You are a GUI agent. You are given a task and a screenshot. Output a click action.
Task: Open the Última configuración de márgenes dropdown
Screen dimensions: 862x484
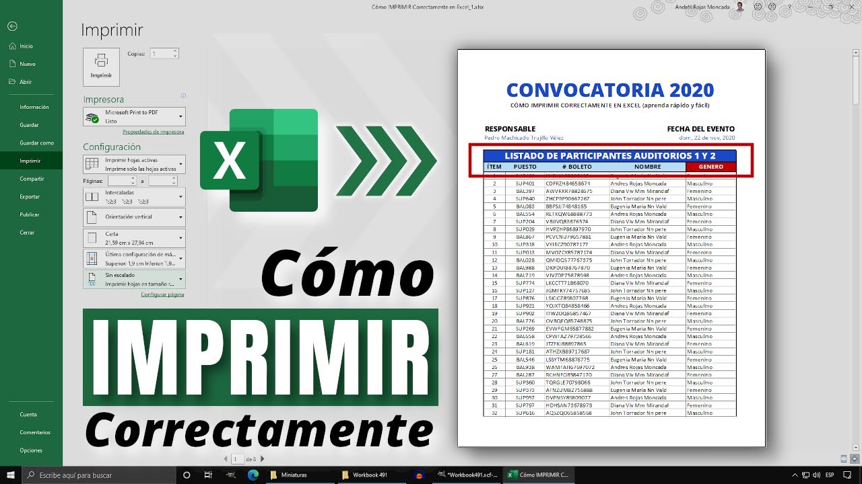134,259
